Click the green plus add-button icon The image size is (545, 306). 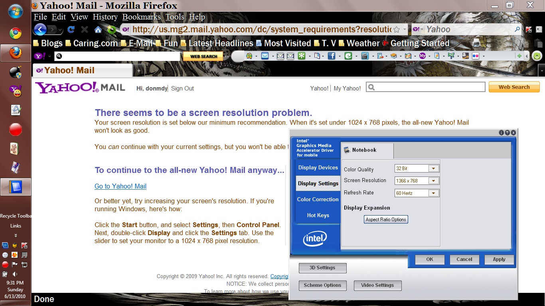[519, 56]
